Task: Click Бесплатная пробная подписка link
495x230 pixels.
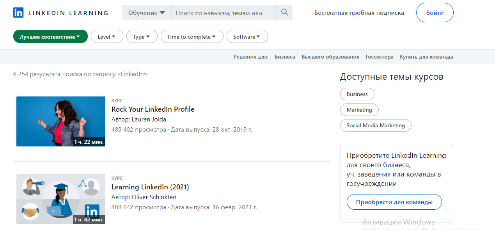Action: coord(359,13)
